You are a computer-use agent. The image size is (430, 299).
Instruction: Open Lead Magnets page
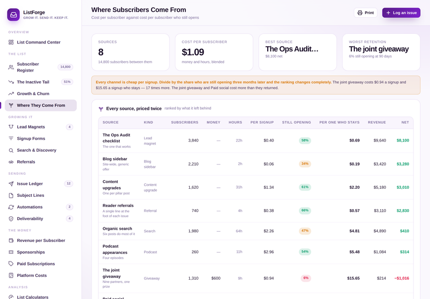[41, 127]
